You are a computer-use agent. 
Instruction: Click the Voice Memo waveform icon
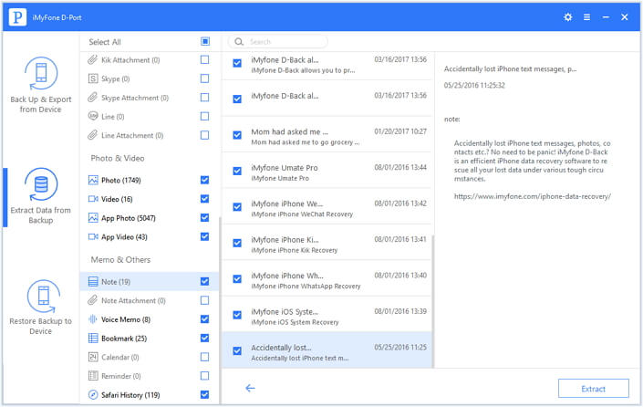93,319
